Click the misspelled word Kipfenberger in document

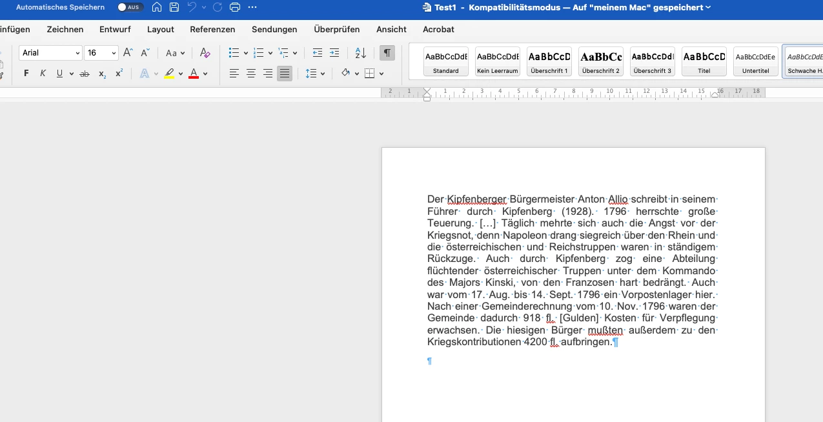[x=476, y=199]
